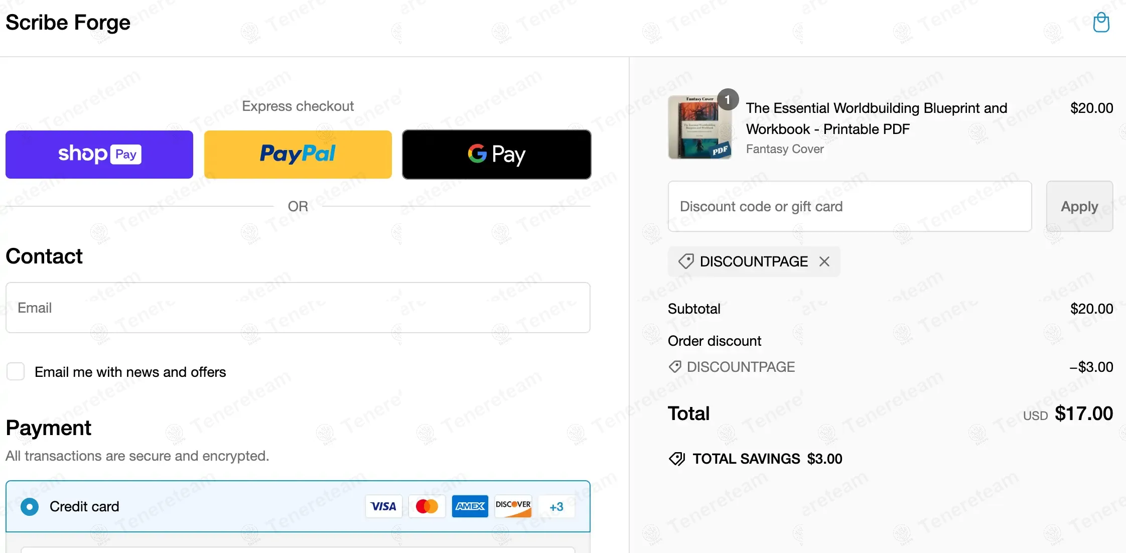Click the discount code or gift card field
1126x553 pixels.
click(850, 206)
